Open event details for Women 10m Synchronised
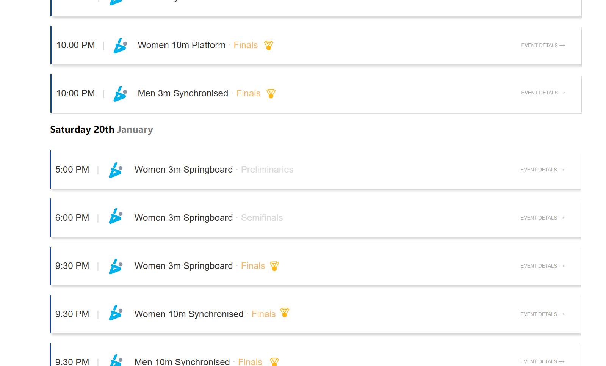Viewport: 606px width, 366px height. pyautogui.click(x=542, y=314)
